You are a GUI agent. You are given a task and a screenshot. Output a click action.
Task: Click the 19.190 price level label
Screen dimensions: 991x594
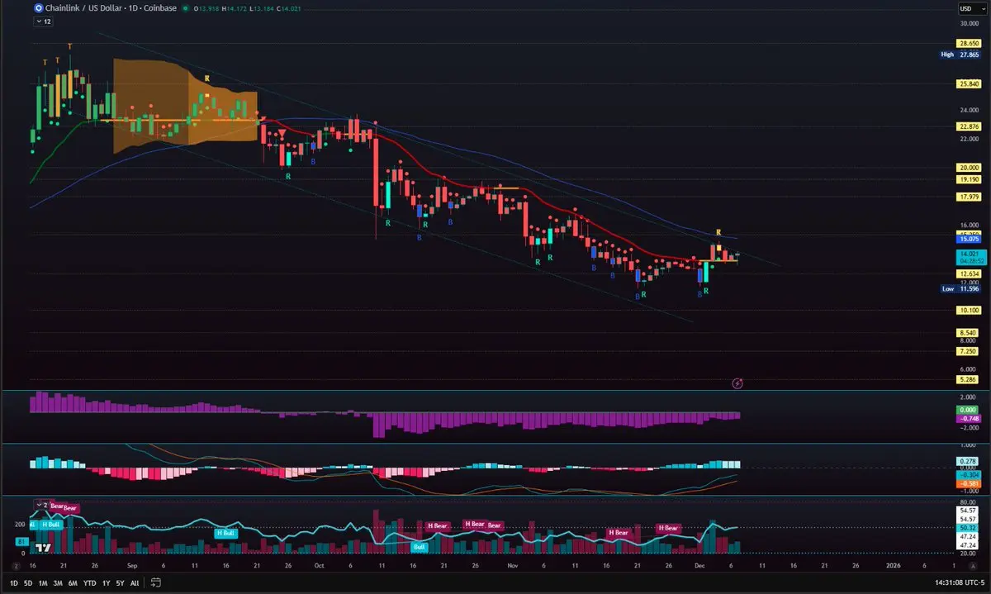point(968,179)
